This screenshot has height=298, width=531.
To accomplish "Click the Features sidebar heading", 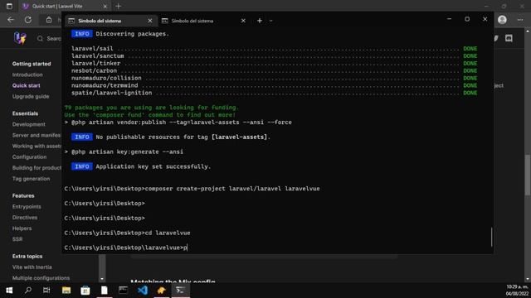I will click(x=23, y=195).
